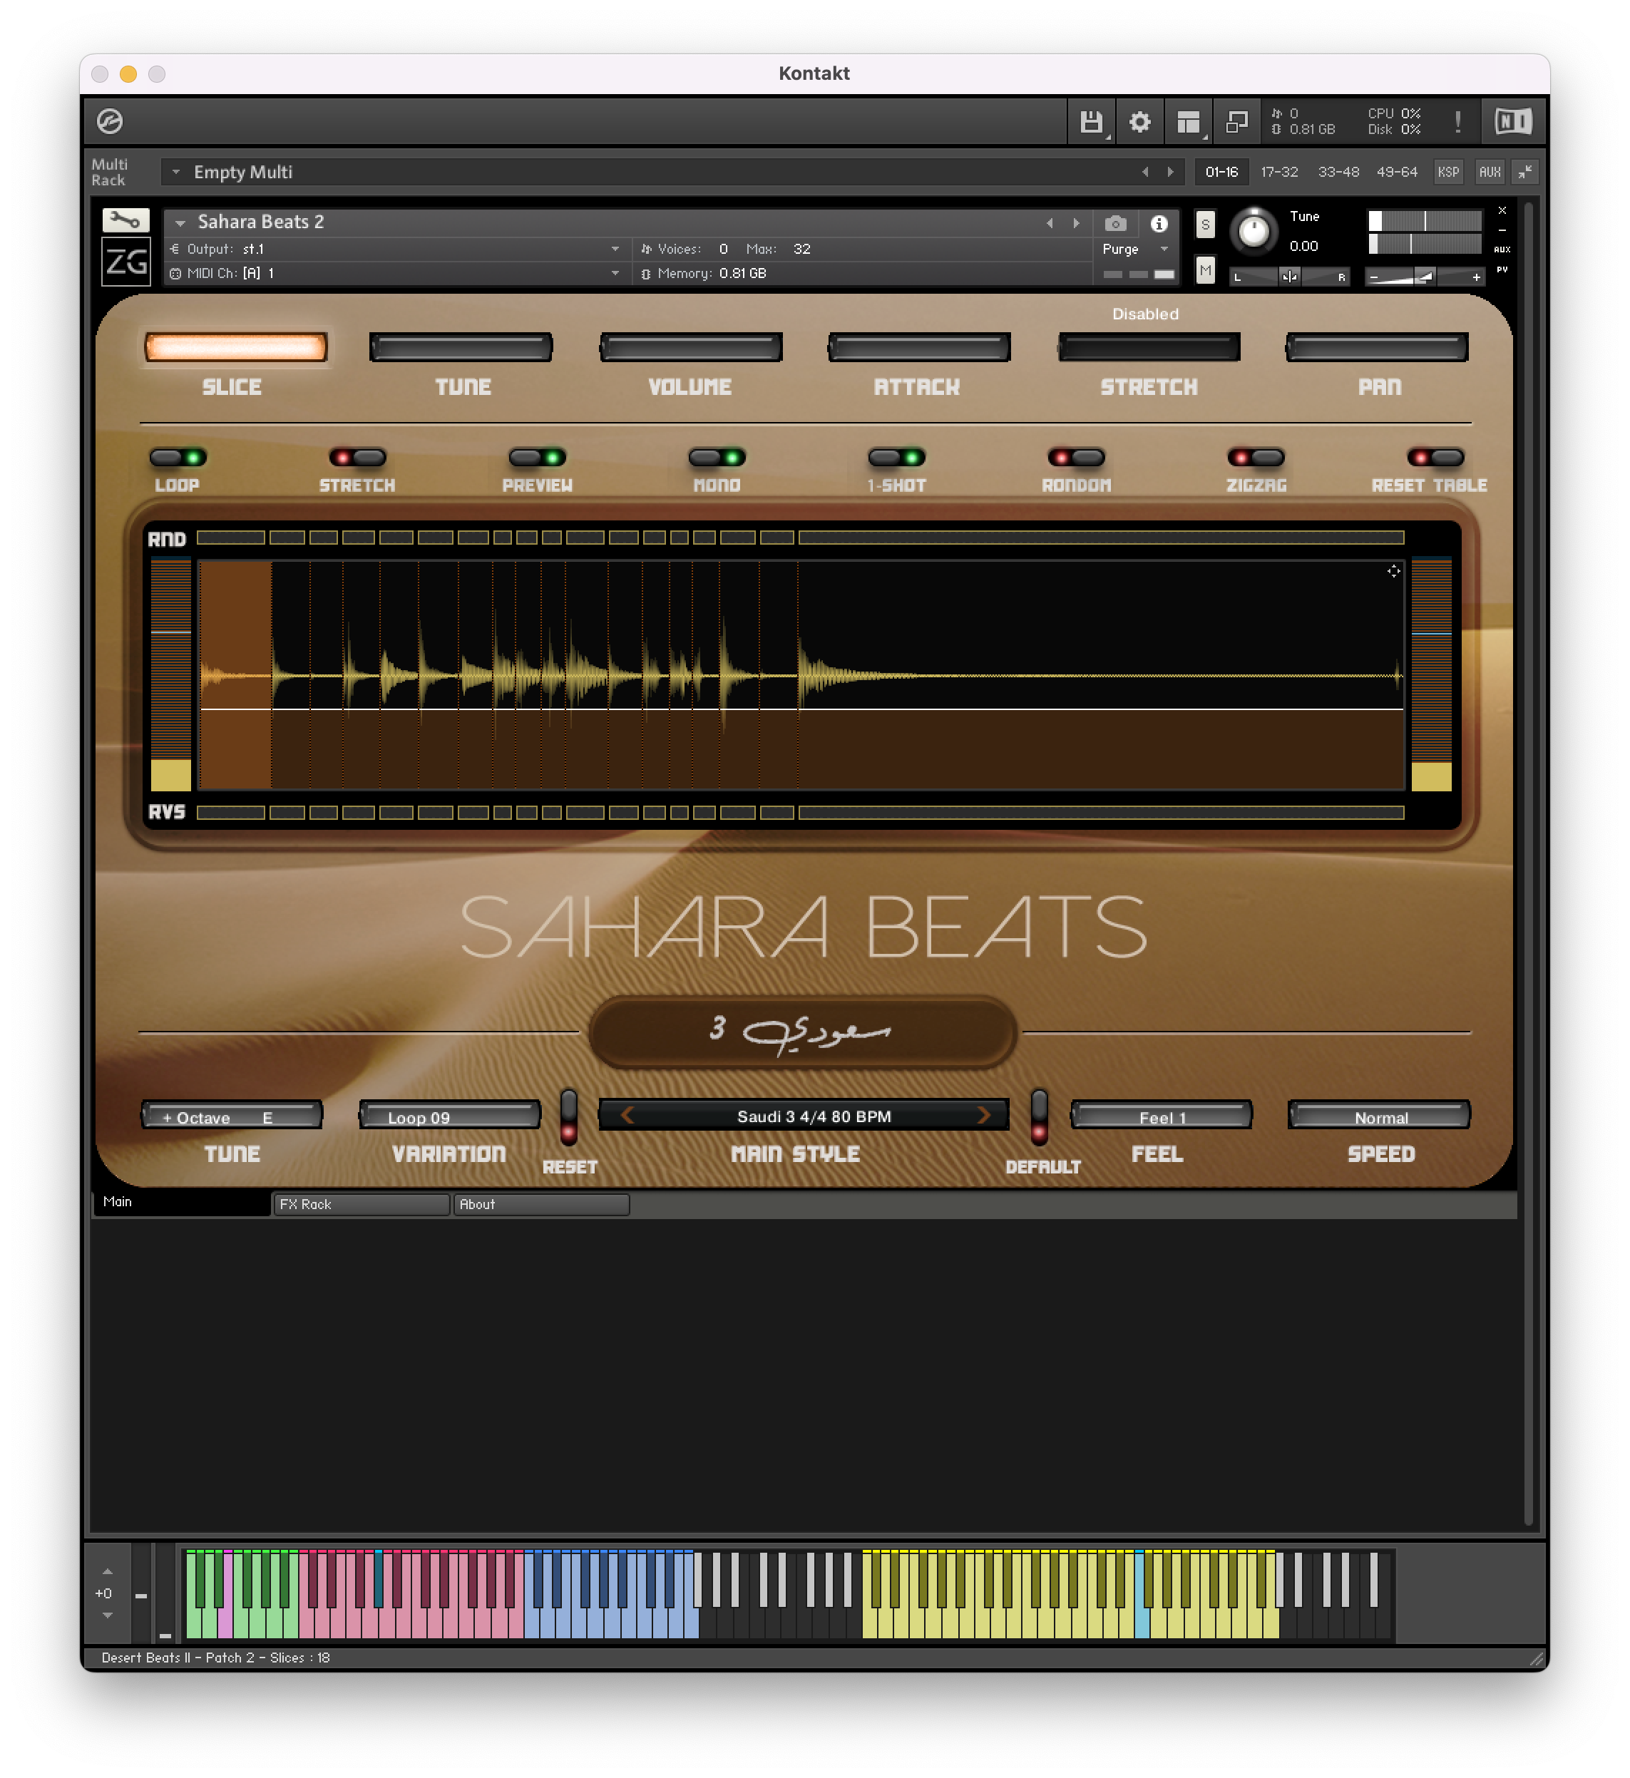Open the settings gear options
Screen dimensions: 1630x1778
tap(1139, 122)
